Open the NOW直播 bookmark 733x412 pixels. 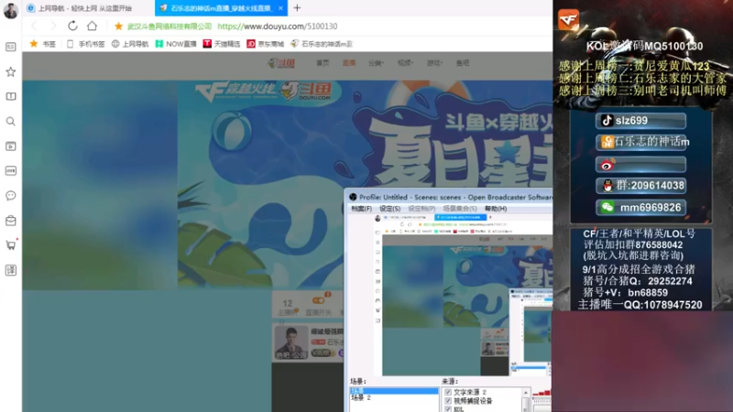coord(176,44)
